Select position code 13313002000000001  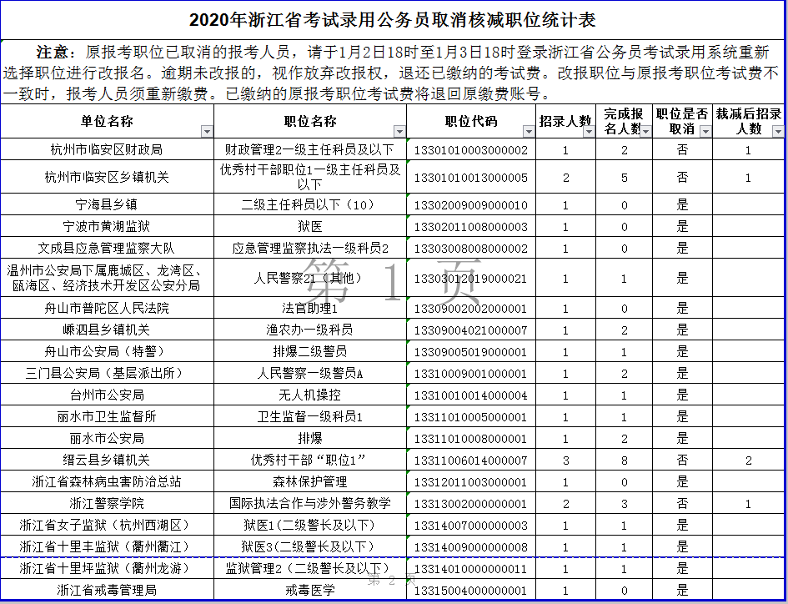pos(471,503)
